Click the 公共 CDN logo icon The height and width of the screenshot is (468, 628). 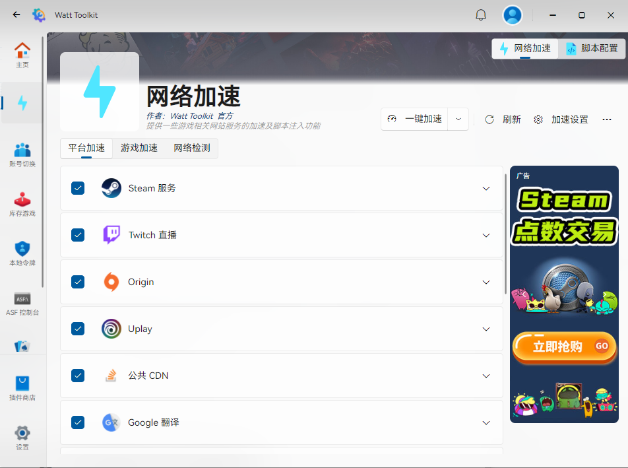pos(111,376)
